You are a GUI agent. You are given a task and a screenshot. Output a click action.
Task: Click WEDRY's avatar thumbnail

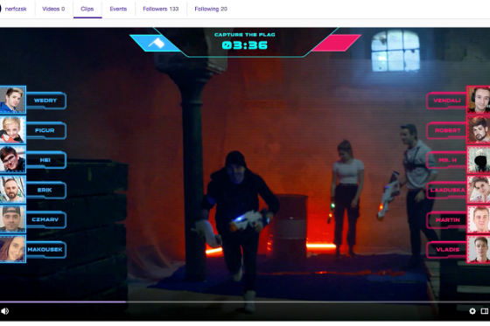coord(12,100)
